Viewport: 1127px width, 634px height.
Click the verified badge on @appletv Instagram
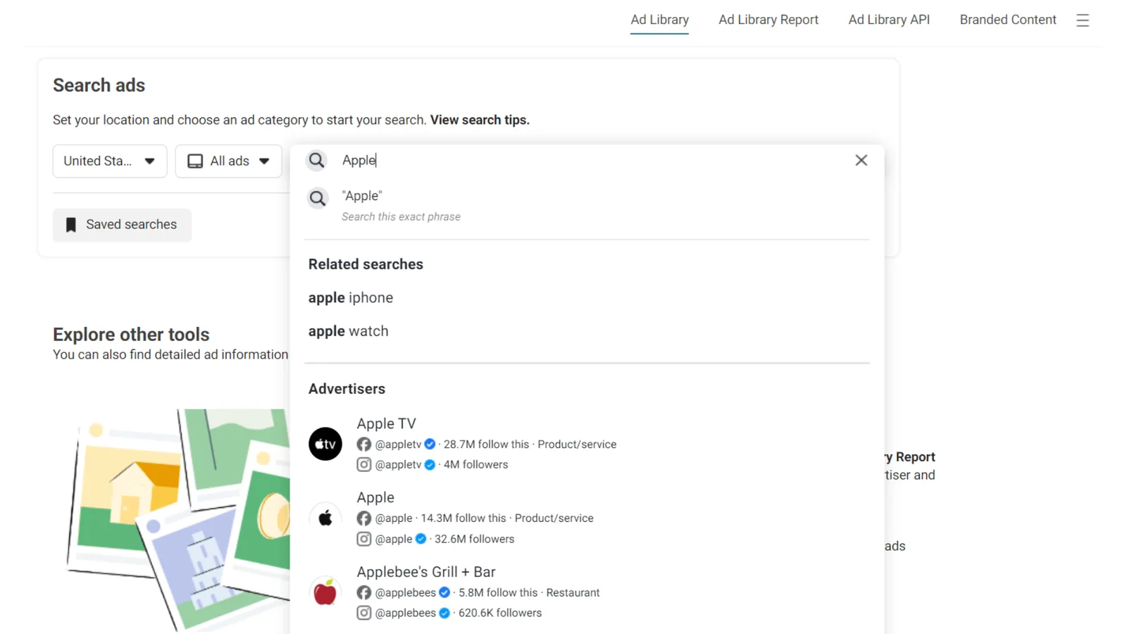(430, 465)
